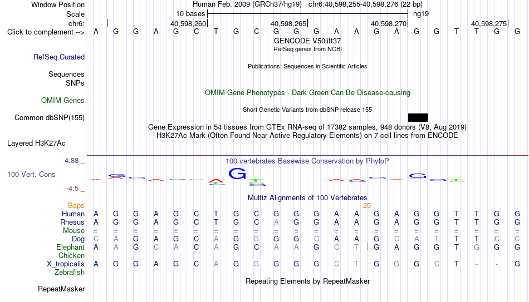Click the GTEx Gene Expression track title
The height and width of the screenshot is (302, 529).
(307, 127)
